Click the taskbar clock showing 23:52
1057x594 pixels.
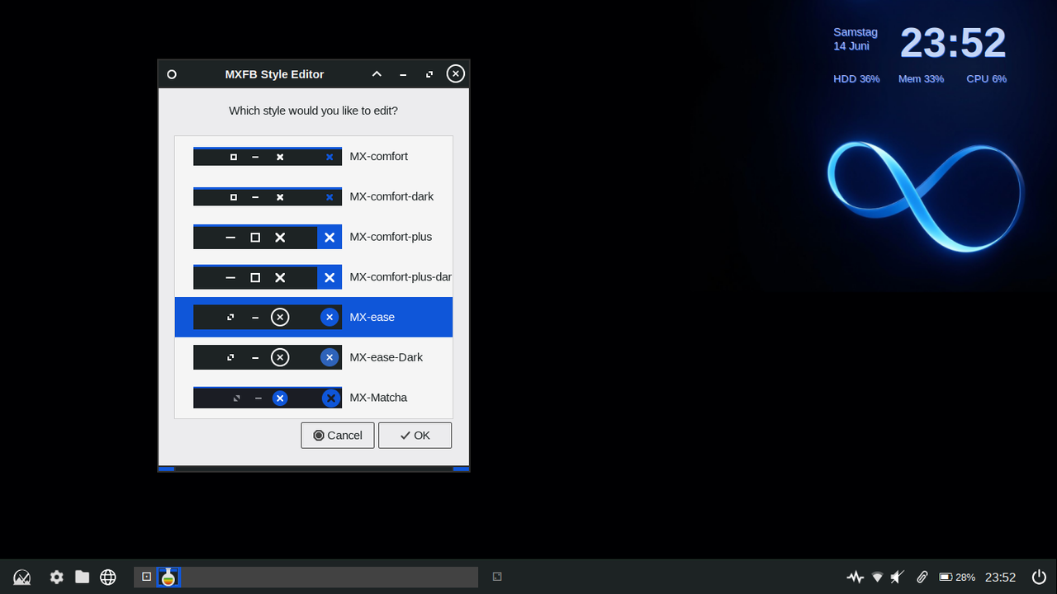[1000, 577]
